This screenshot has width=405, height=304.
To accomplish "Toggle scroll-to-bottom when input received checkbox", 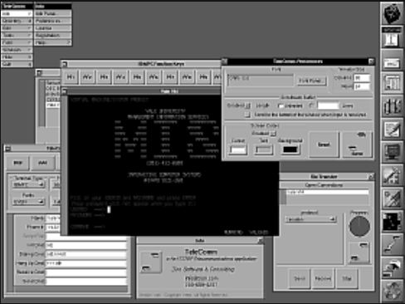I will (x=248, y=115).
